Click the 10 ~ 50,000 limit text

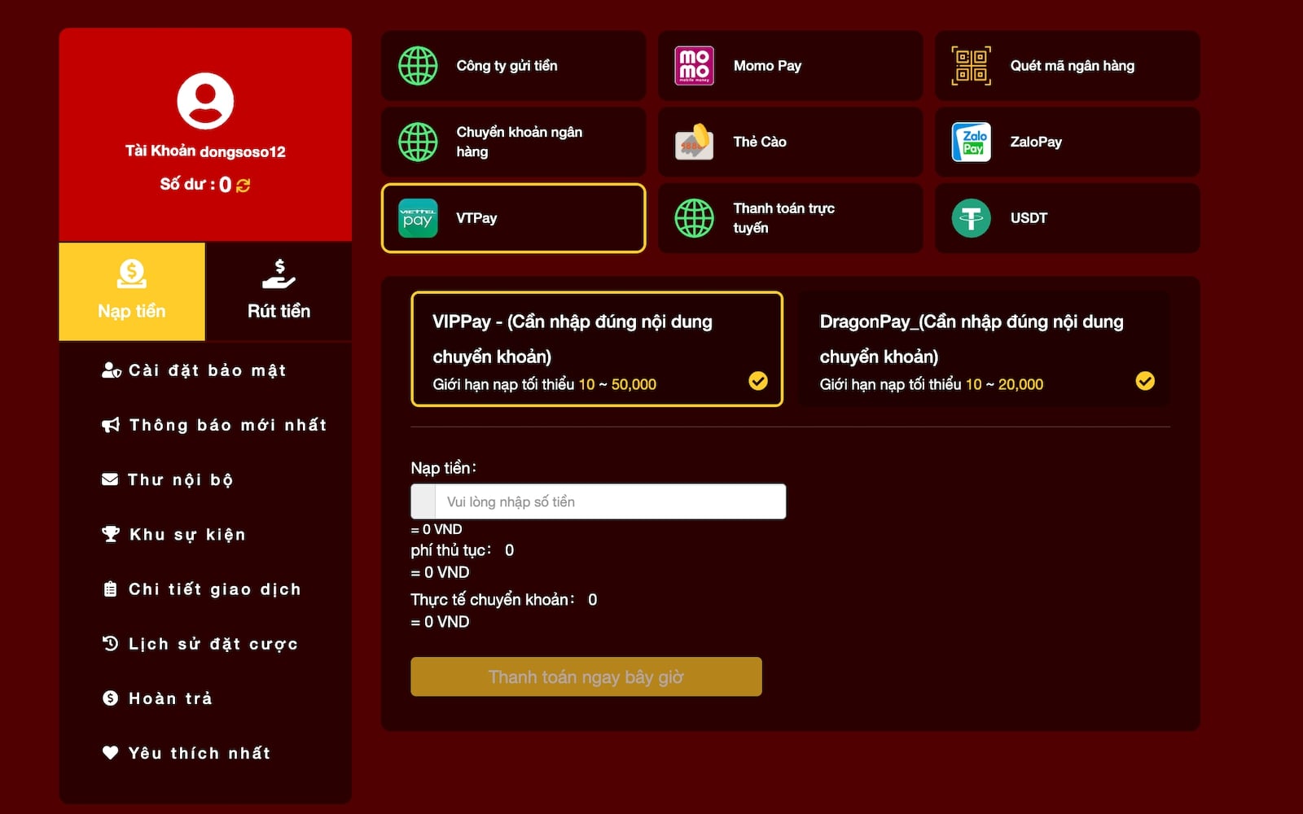click(617, 384)
